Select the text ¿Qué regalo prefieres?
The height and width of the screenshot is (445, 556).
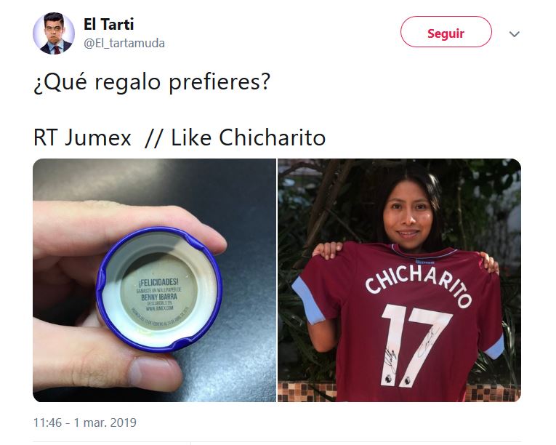coord(152,82)
